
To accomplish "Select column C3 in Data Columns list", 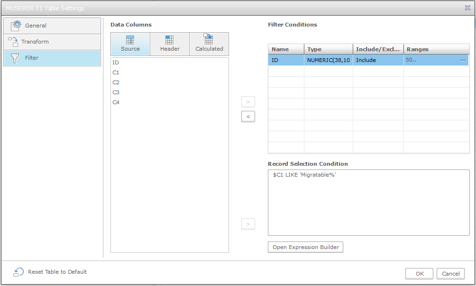I will click(x=116, y=92).
